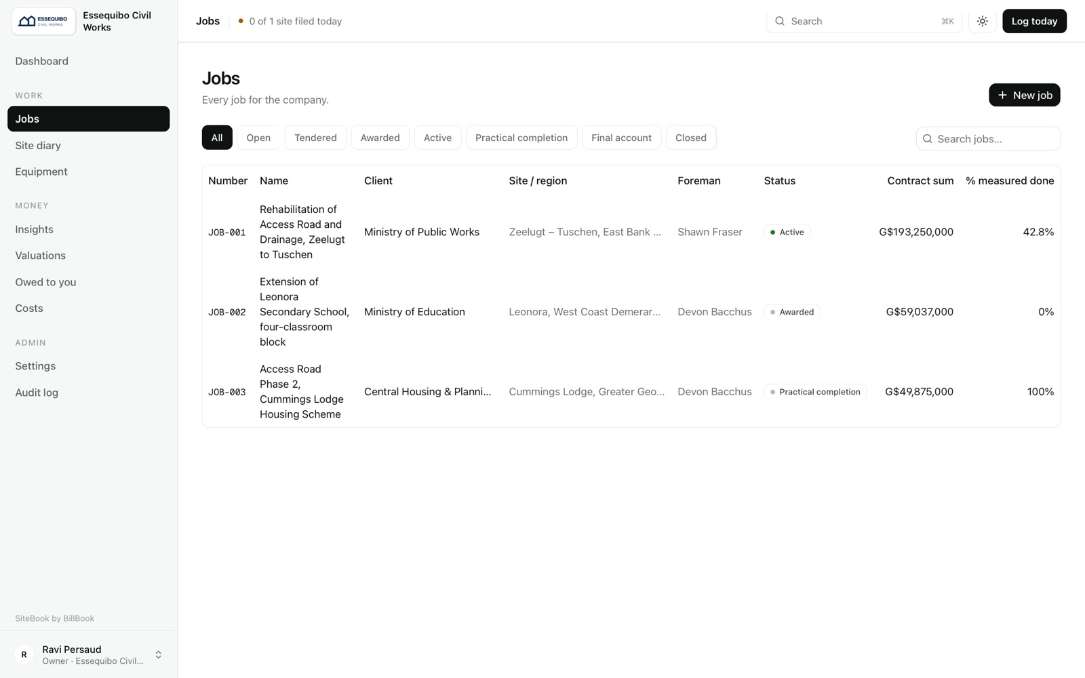1085x678 pixels.
Task: Click the Awarded status badge on JOB-002
Action: tap(792, 312)
